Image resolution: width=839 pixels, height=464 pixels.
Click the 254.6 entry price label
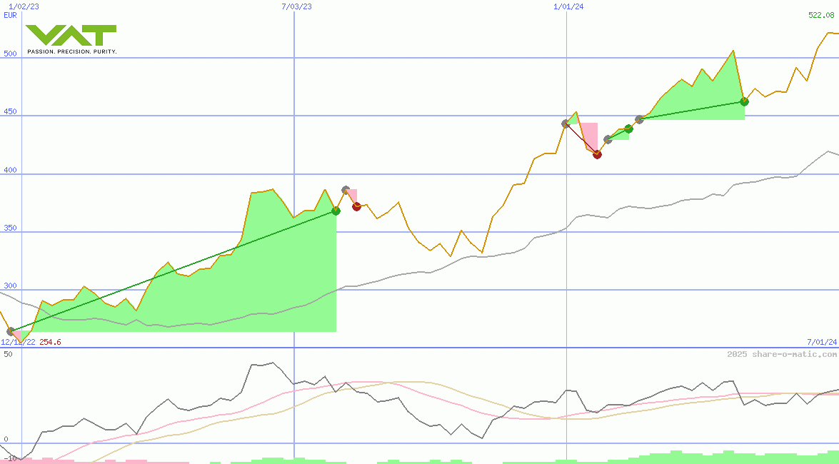point(50,342)
